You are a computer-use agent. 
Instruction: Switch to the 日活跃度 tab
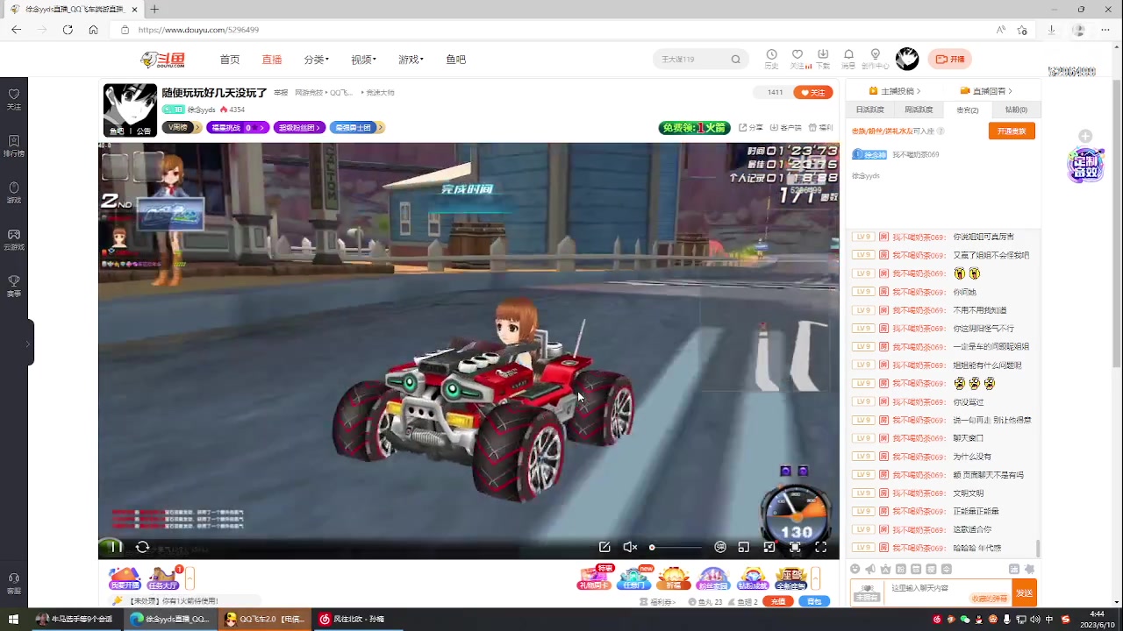click(x=869, y=110)
